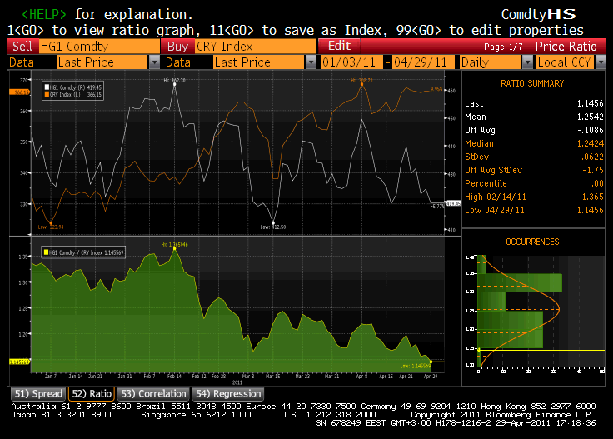Click the white HG1 Comdty legend swatch
The image size is (613, 439).
coord(47,87)
